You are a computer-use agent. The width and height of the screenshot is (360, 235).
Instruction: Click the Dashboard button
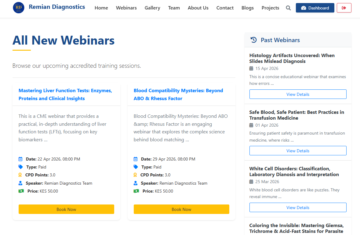coord(315,8)
